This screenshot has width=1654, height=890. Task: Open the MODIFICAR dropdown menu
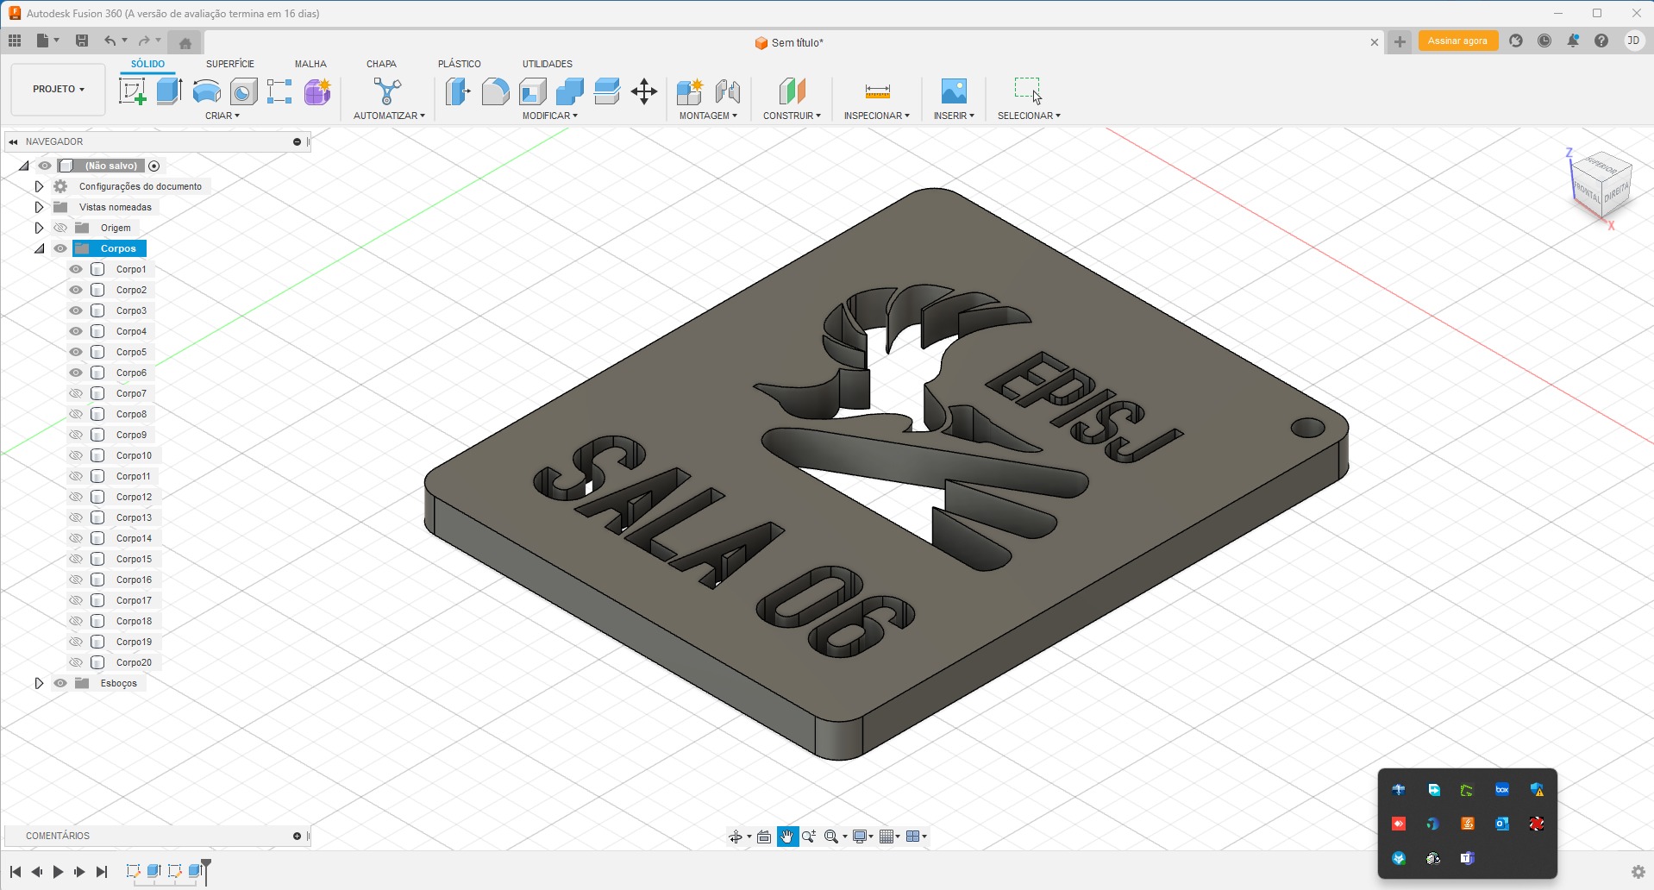pyautogui.click(x=549, y=116)
